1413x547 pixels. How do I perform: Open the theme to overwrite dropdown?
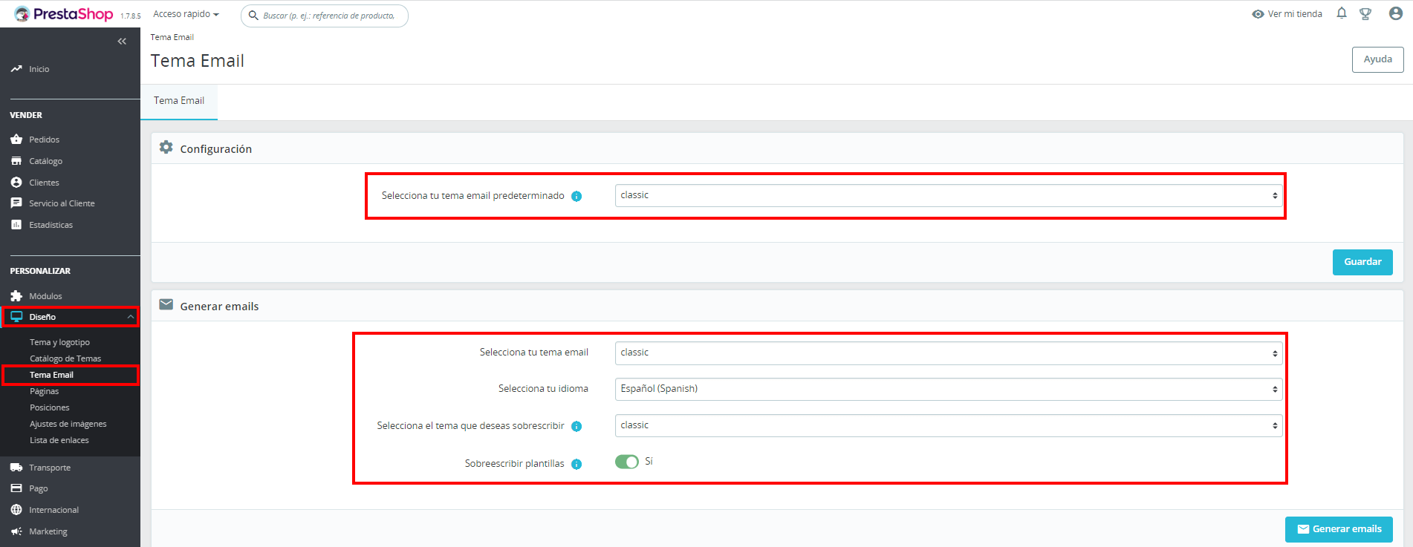coord(949,425)
